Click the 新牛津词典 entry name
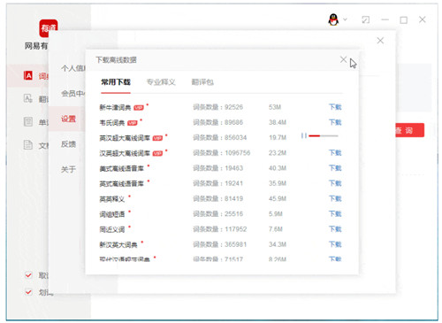 [115, 108]
